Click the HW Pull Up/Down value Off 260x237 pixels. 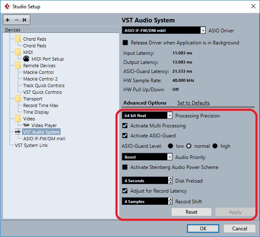pos(175,90)
